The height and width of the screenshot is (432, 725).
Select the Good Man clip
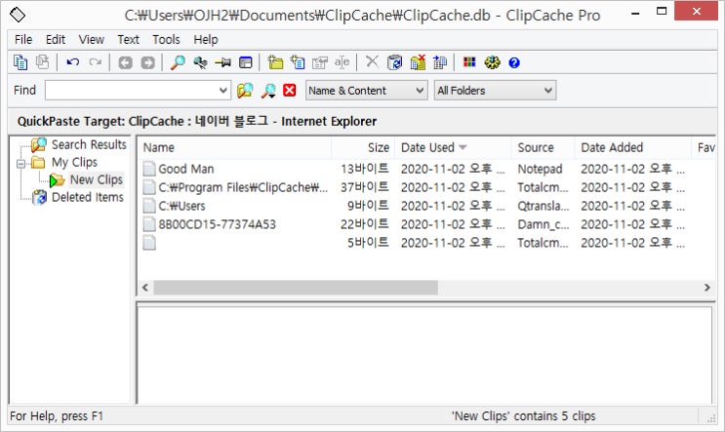coord(185,169)
